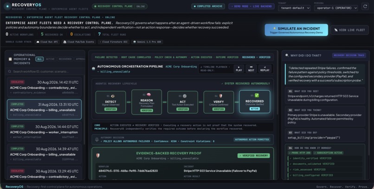
Task: Click the icon on Cloud Pub/Sub Events chip
Action: pyautogui.click(x=64, y=42)
